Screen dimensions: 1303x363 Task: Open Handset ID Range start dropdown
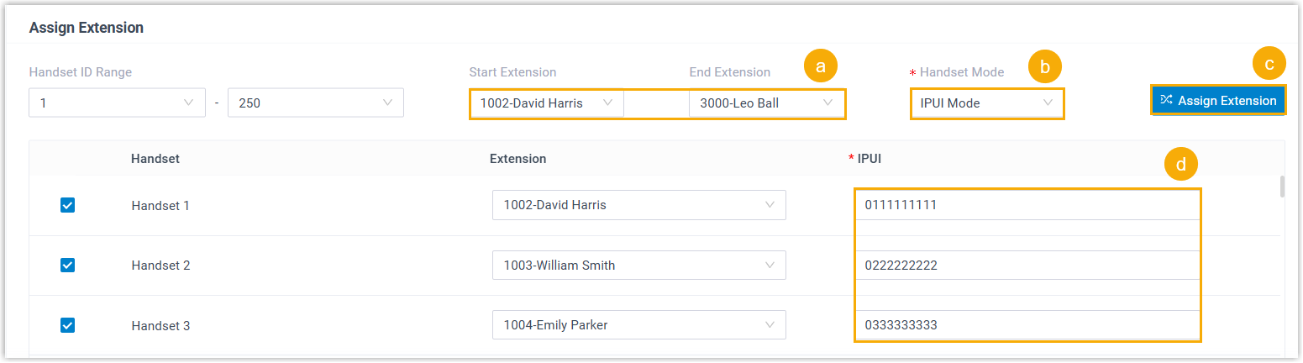pos(117,103)
